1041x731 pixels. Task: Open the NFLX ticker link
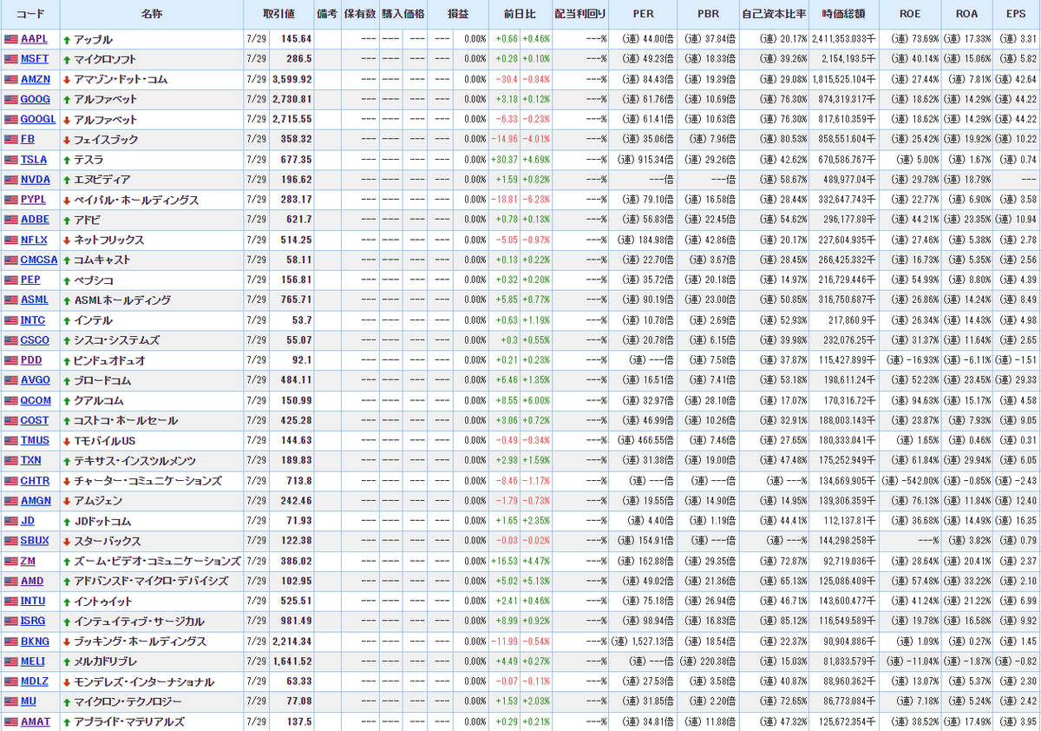[34, 240]
